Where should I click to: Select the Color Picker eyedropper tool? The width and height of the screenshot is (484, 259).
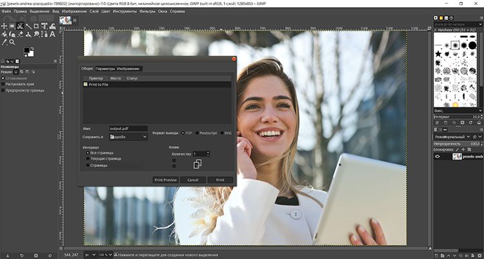coord(5,42)
